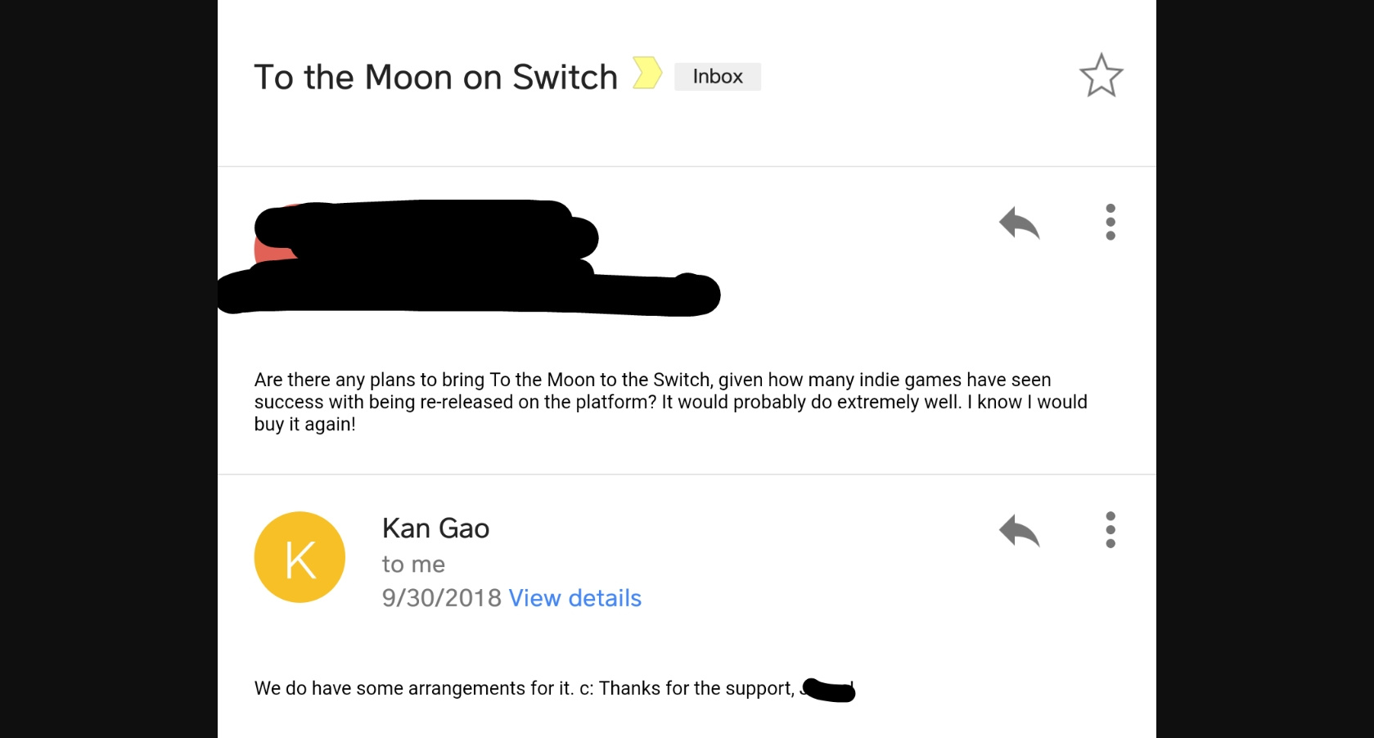Reply to Kan Gao's message

coord(1019,531)
